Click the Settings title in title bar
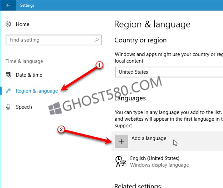The image size is (223, 188). pos(27,5)
